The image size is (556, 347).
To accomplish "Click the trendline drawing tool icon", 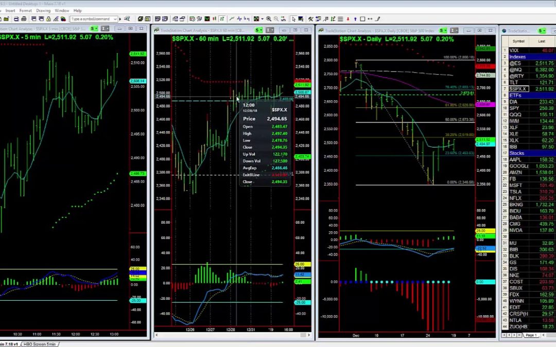I will pos(232,19).
